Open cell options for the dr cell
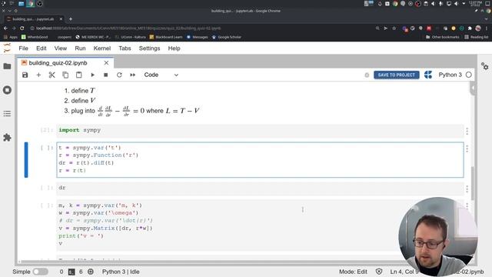The width and height of the screenshot is (492, 277). (x=467, y=189)
